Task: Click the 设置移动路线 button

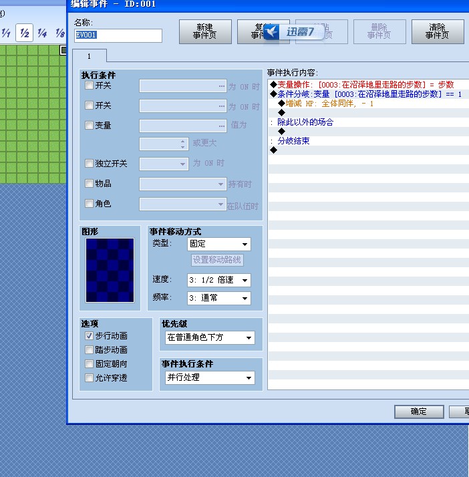Action: [217, 260]
